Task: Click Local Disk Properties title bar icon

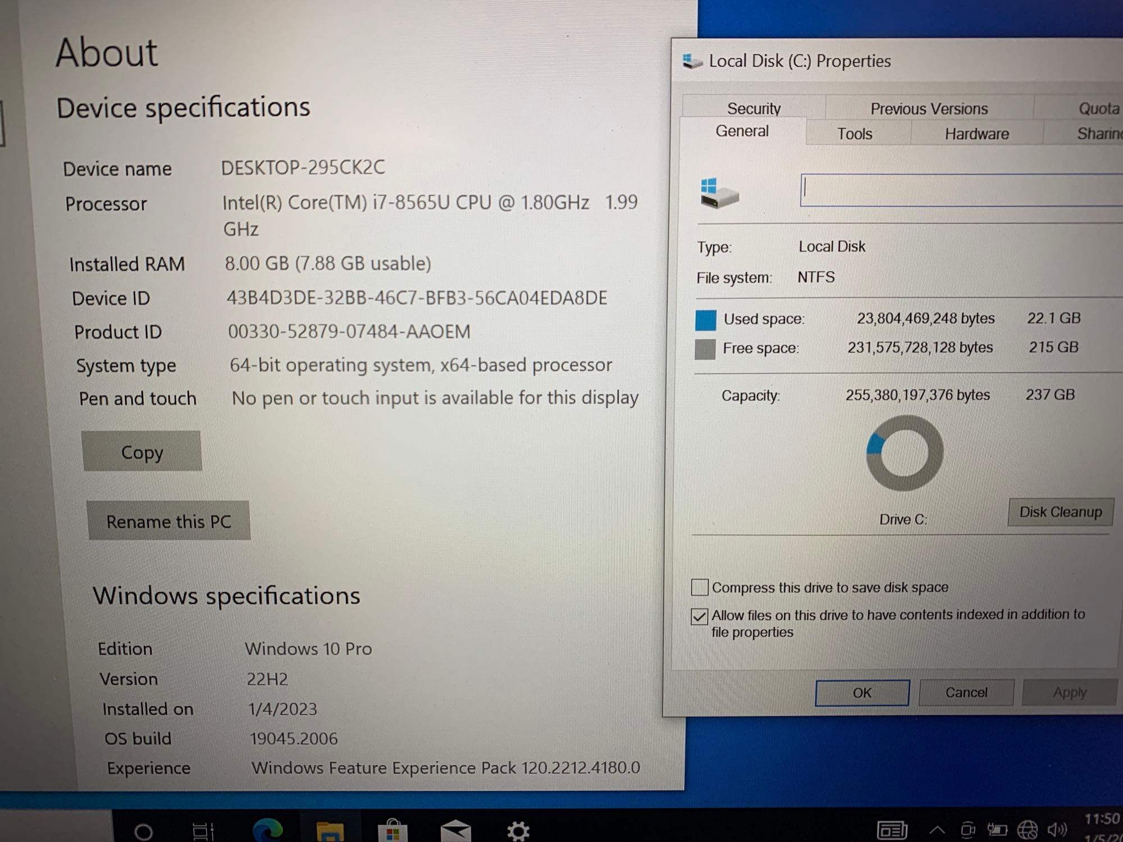Action: click(x=692, y=61)
